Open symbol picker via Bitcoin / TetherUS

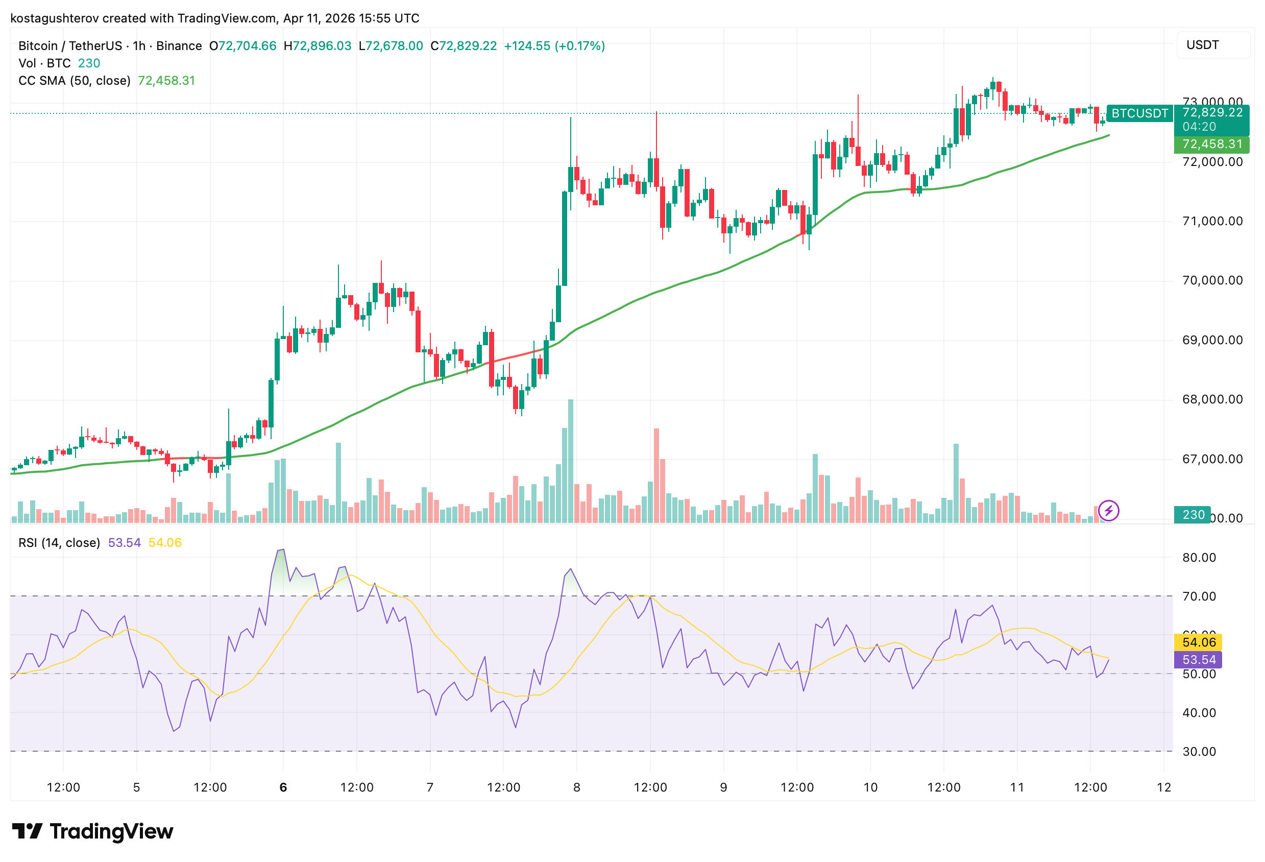[x=68, y=46]
